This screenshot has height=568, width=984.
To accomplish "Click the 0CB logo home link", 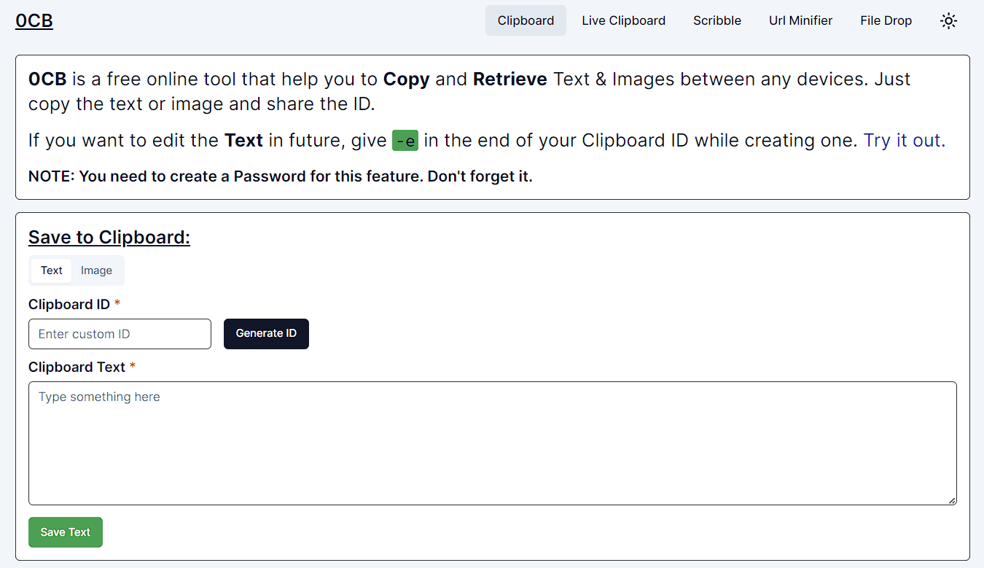I will [34, 21].
